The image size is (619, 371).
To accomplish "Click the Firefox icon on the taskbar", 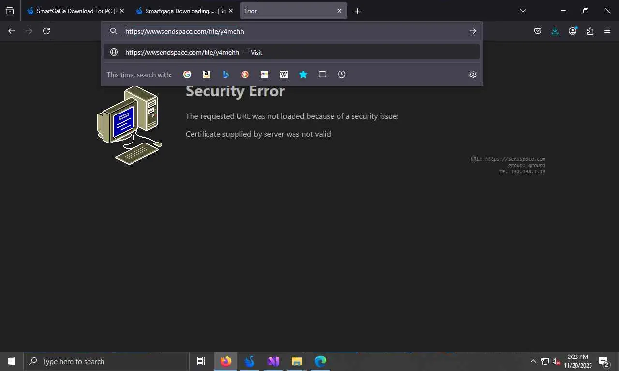I will (226, 361).
